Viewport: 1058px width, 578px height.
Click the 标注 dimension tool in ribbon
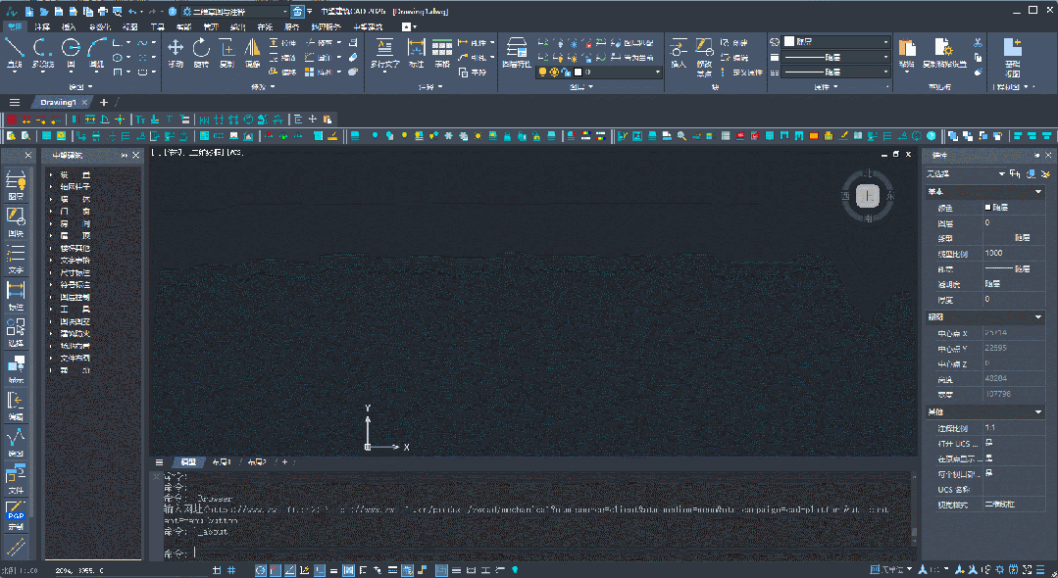[417, 53]
